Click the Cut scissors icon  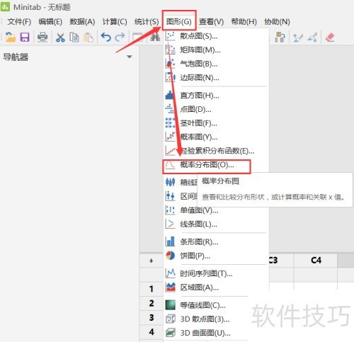point(60,38)
